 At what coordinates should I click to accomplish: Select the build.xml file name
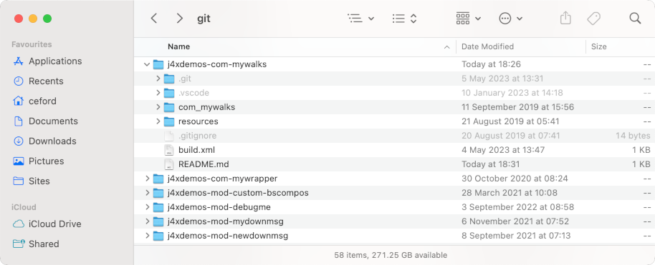(197, 150)
